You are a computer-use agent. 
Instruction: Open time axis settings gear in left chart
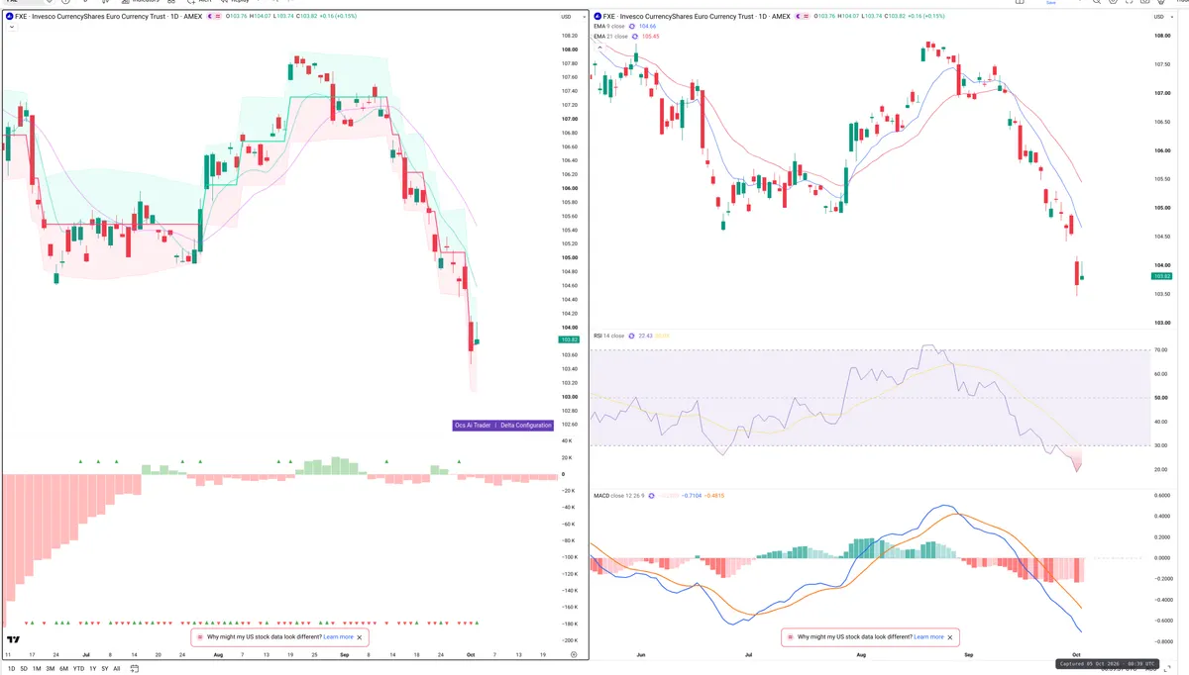coord(574,655)
